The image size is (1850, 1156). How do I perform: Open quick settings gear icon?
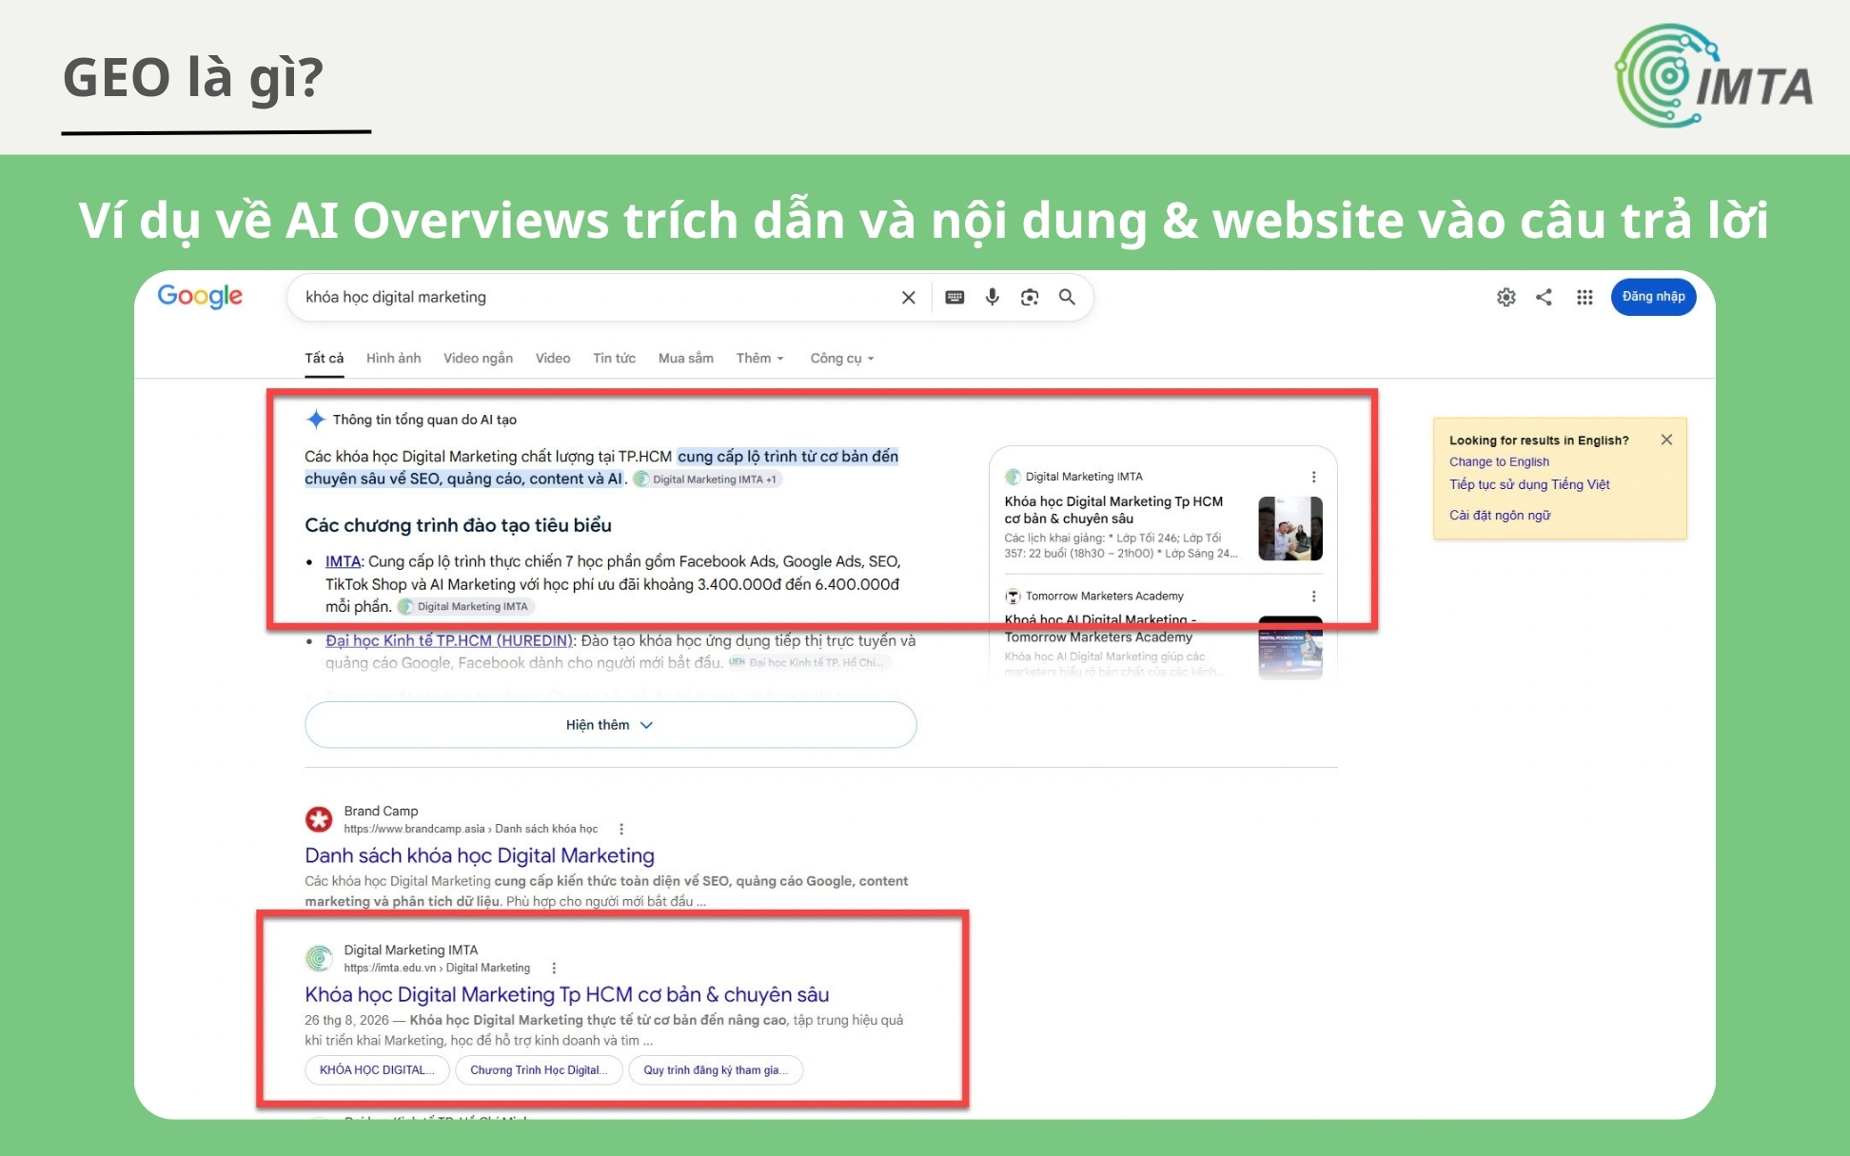pos(1506,297)
